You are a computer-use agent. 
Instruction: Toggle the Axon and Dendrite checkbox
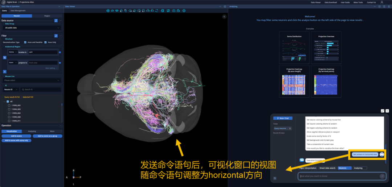(25, 42)
